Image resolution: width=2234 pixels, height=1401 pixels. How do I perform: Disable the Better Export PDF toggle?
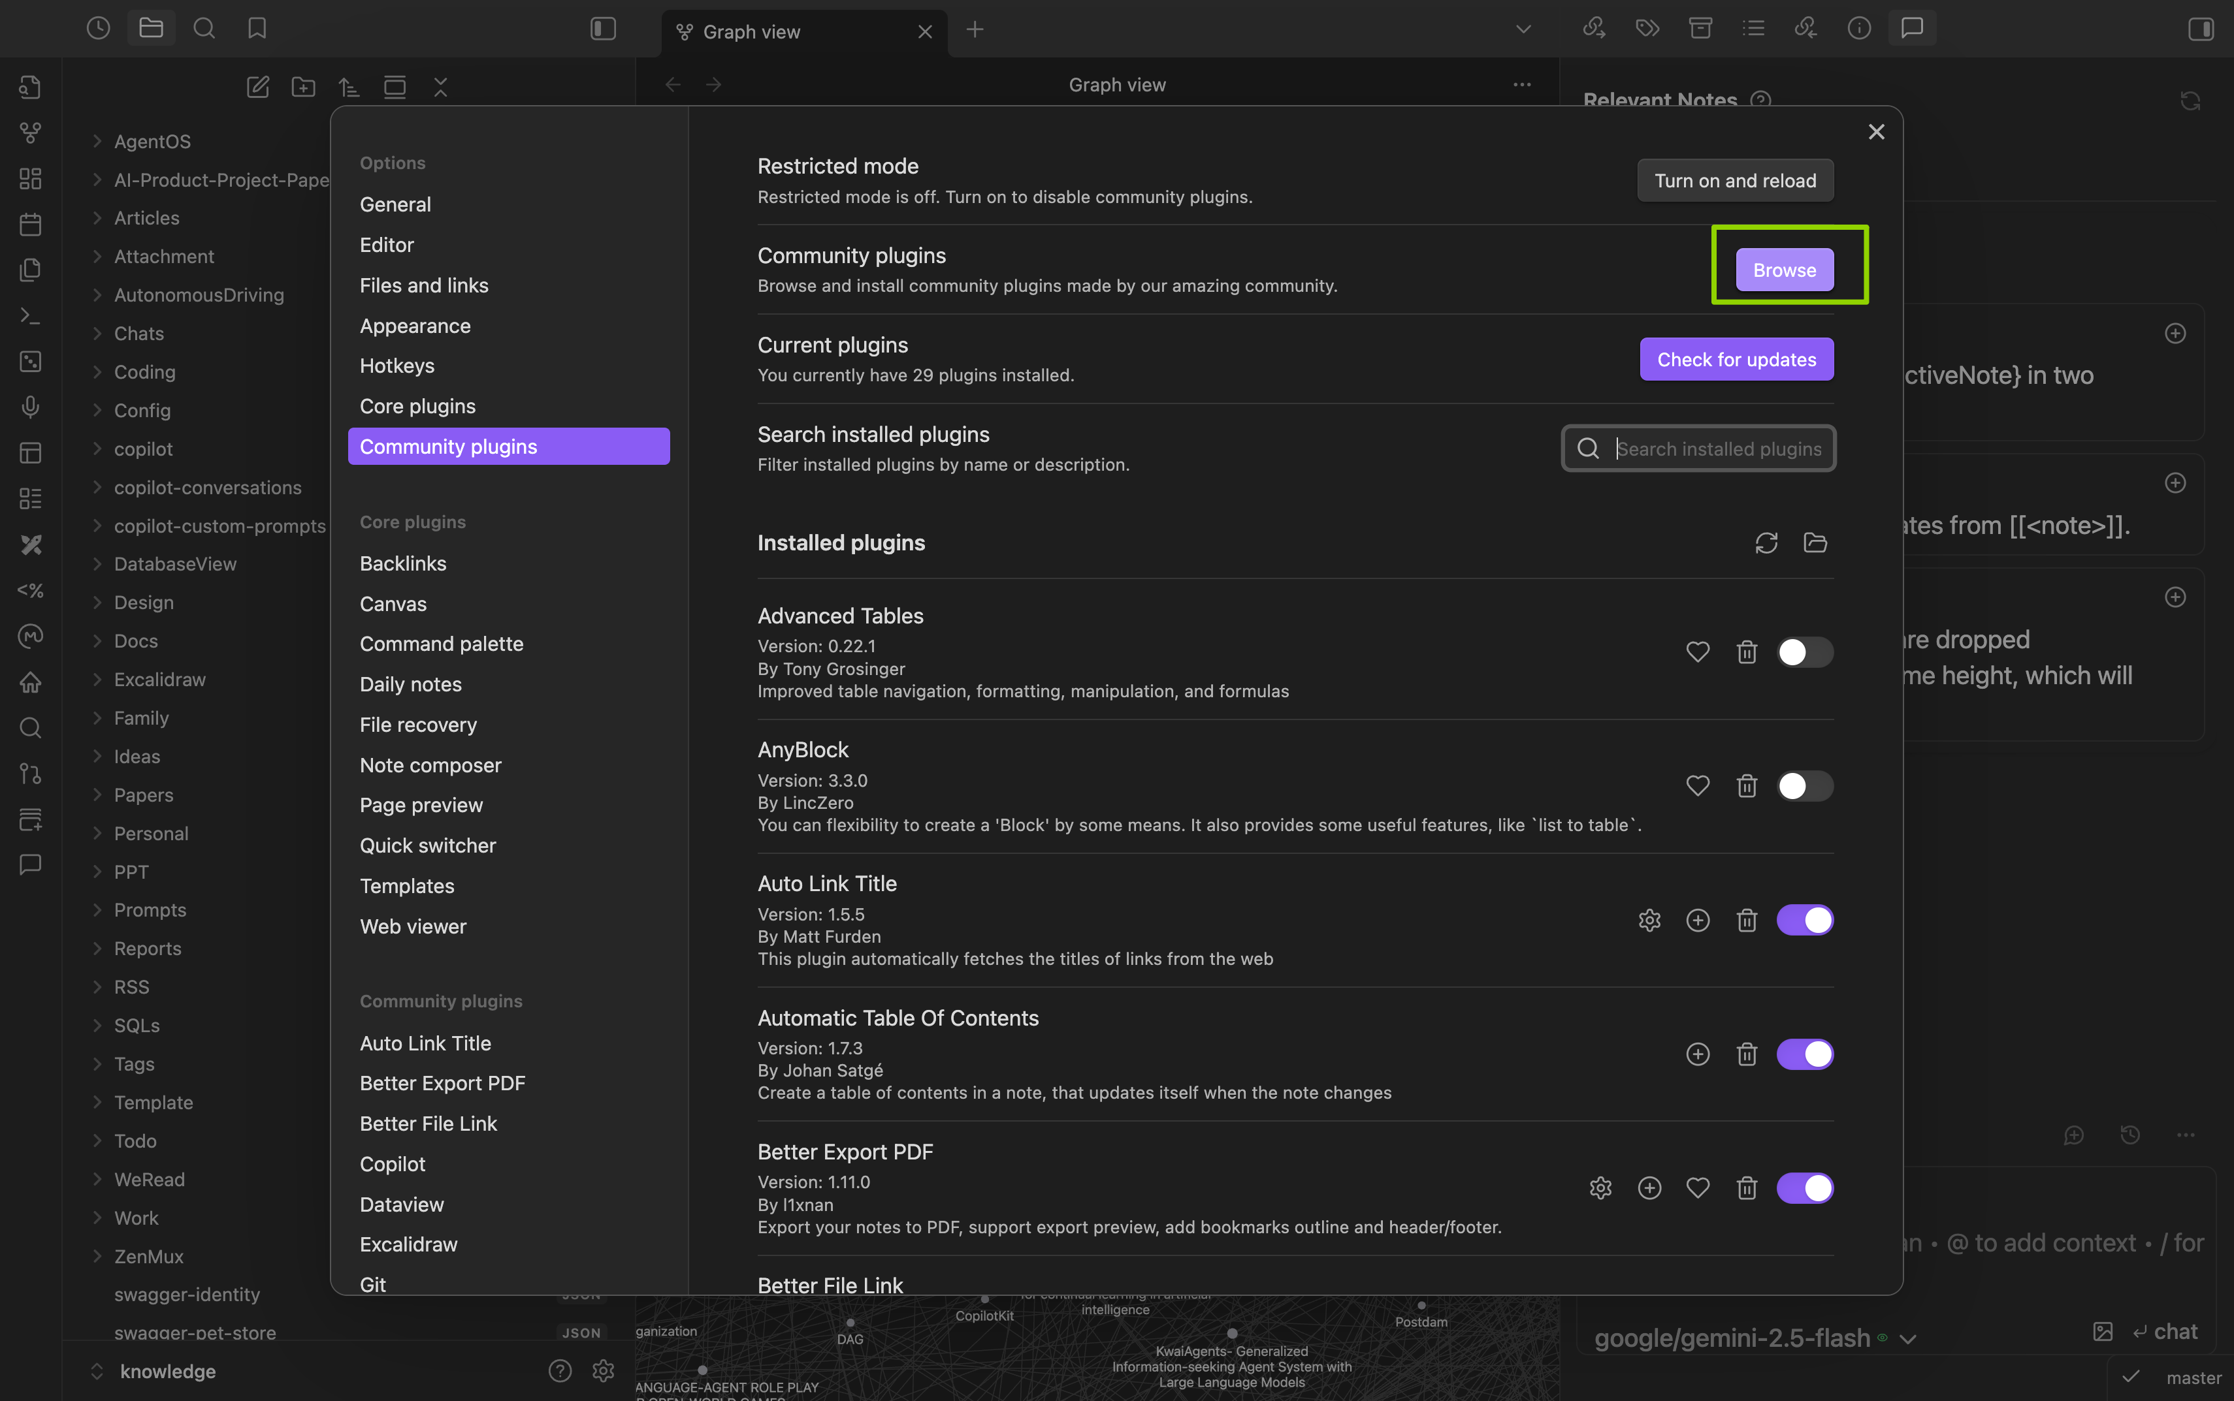1805,1188
